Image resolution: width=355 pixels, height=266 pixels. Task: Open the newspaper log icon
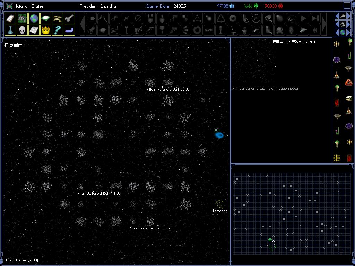point(34,30)
